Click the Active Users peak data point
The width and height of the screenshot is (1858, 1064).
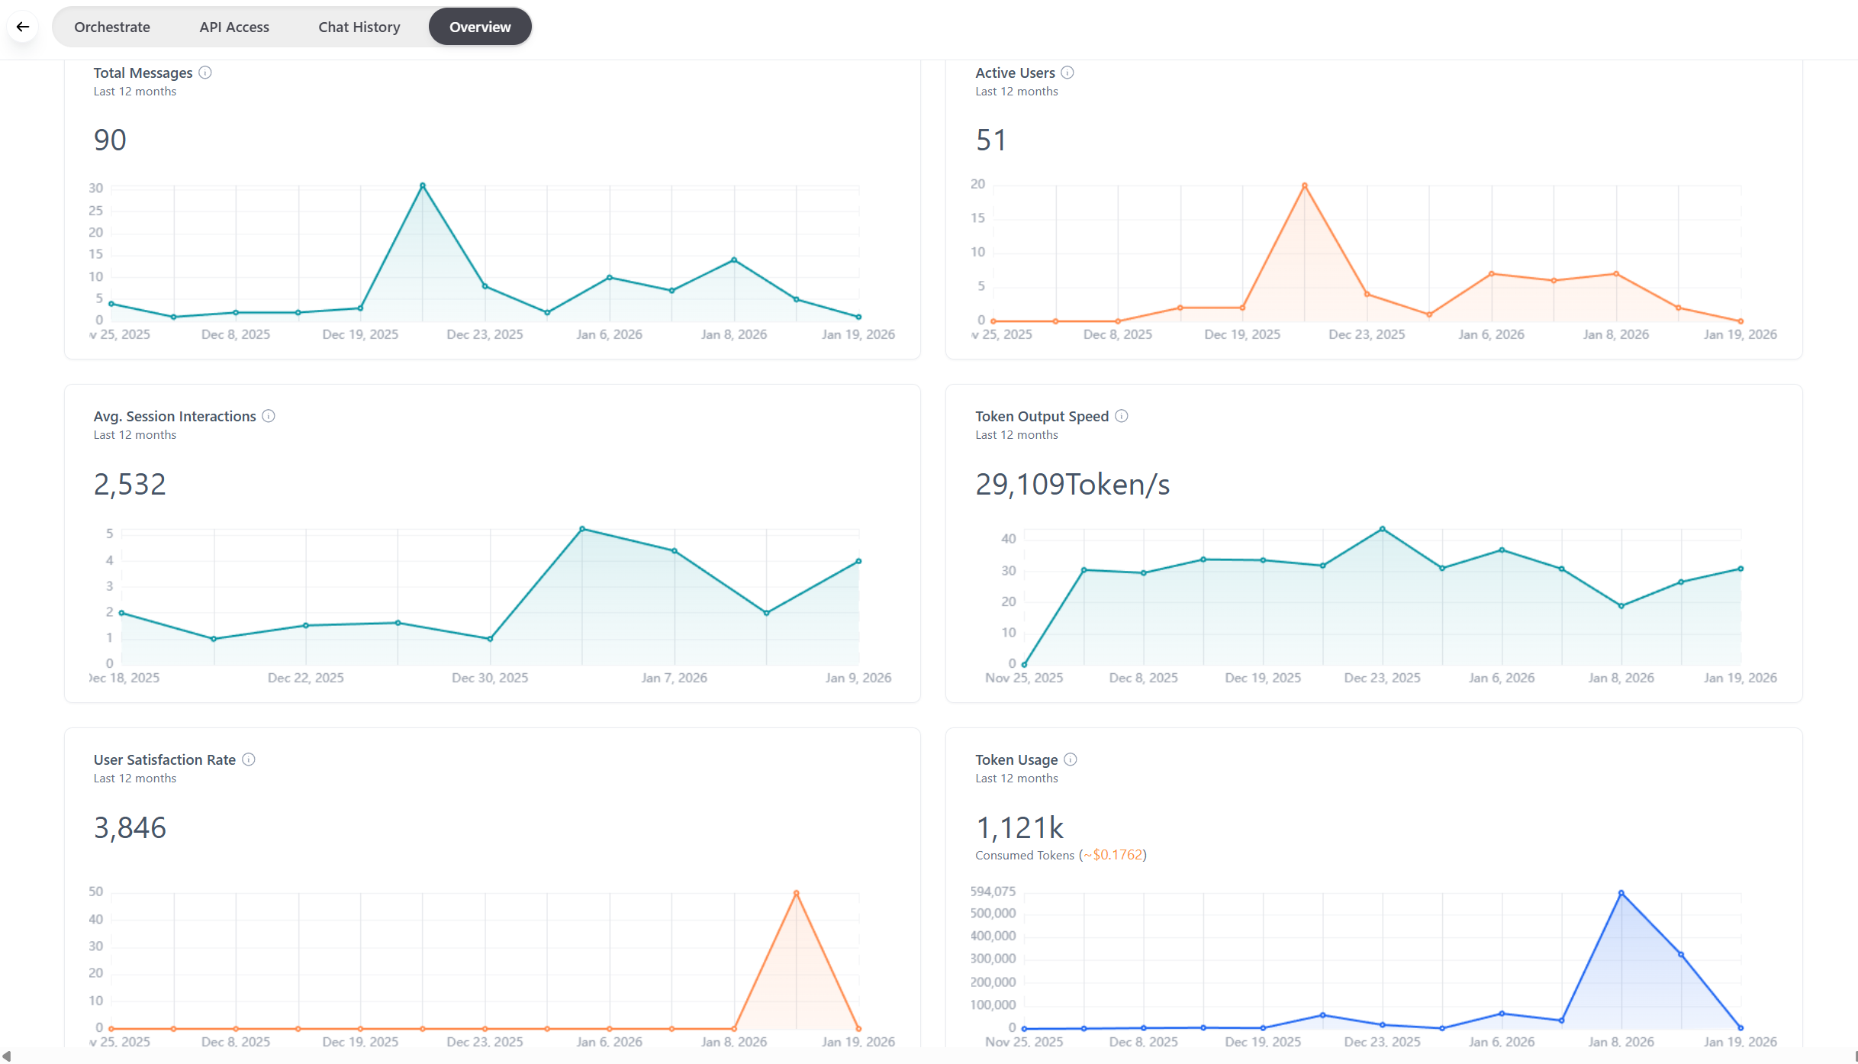pos(1305,185)
